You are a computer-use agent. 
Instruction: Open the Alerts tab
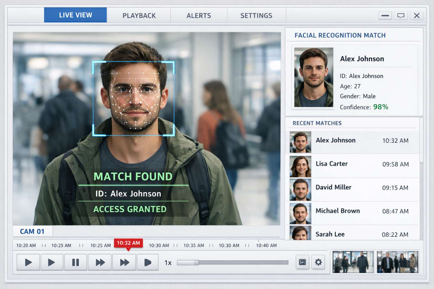click(x=199, y=16)
